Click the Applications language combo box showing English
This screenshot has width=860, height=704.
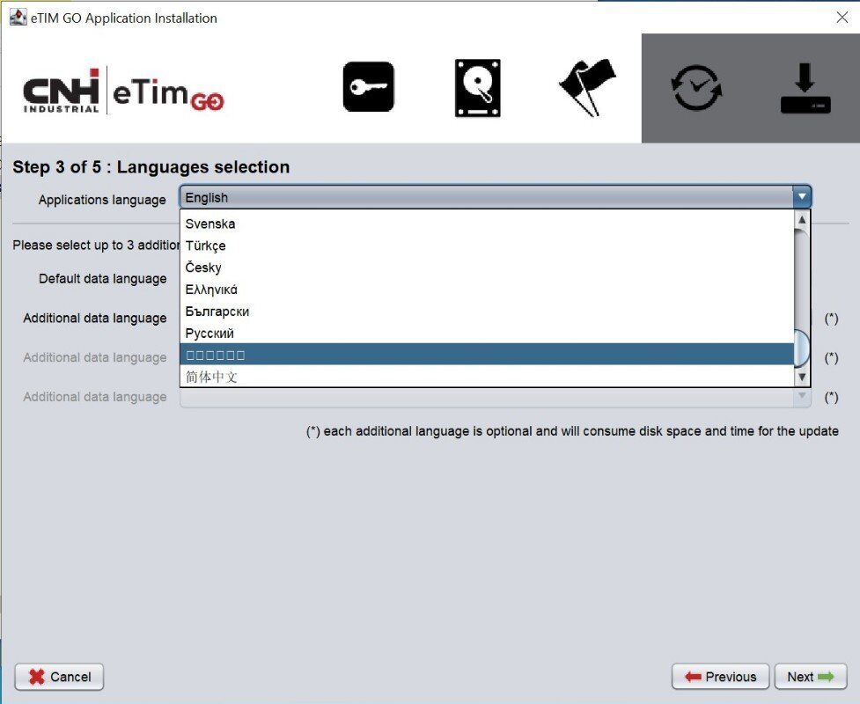click(495, 197)
